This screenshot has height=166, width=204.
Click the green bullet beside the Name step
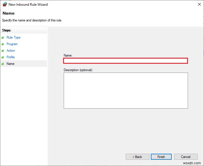tap(3, 64)
